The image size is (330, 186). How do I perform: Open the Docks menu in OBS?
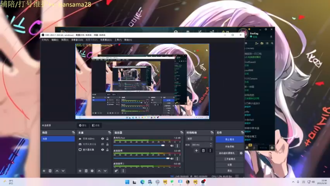tap(77, 40)
